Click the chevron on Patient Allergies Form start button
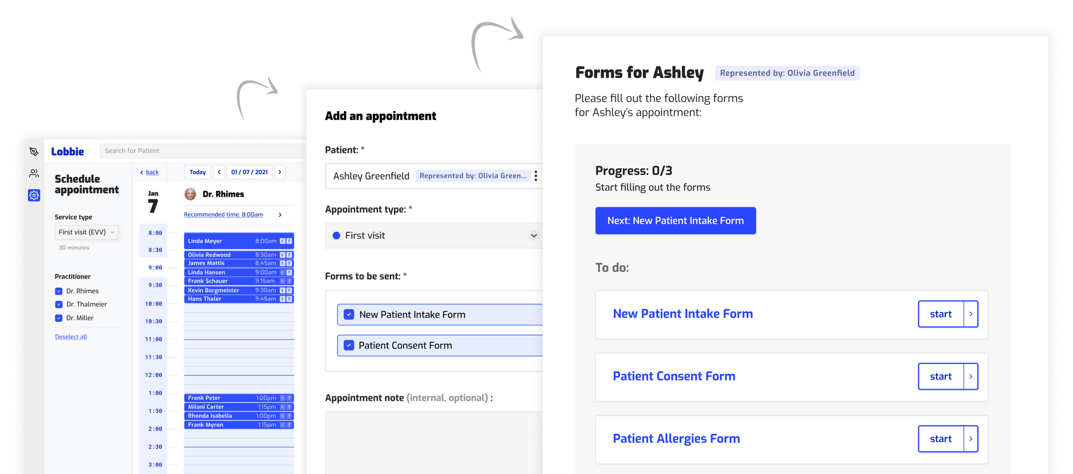 tap(971, 439)
